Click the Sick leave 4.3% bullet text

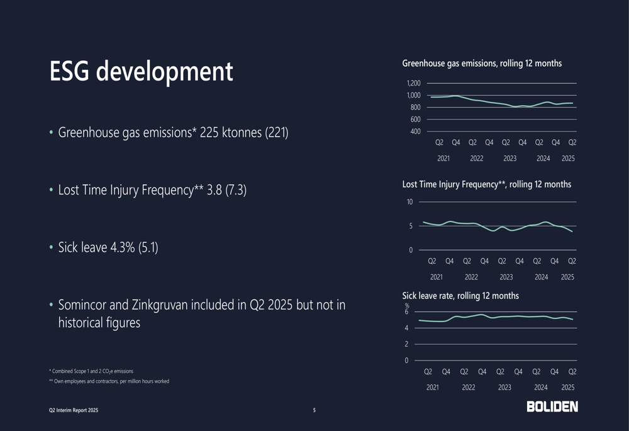point(108,247)
